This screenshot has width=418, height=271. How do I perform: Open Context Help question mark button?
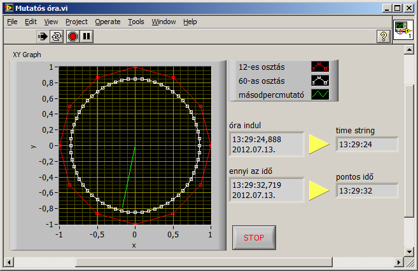coord(384,36)
